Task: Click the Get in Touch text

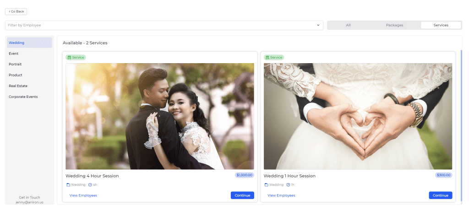Action: [x=30, y=198]
